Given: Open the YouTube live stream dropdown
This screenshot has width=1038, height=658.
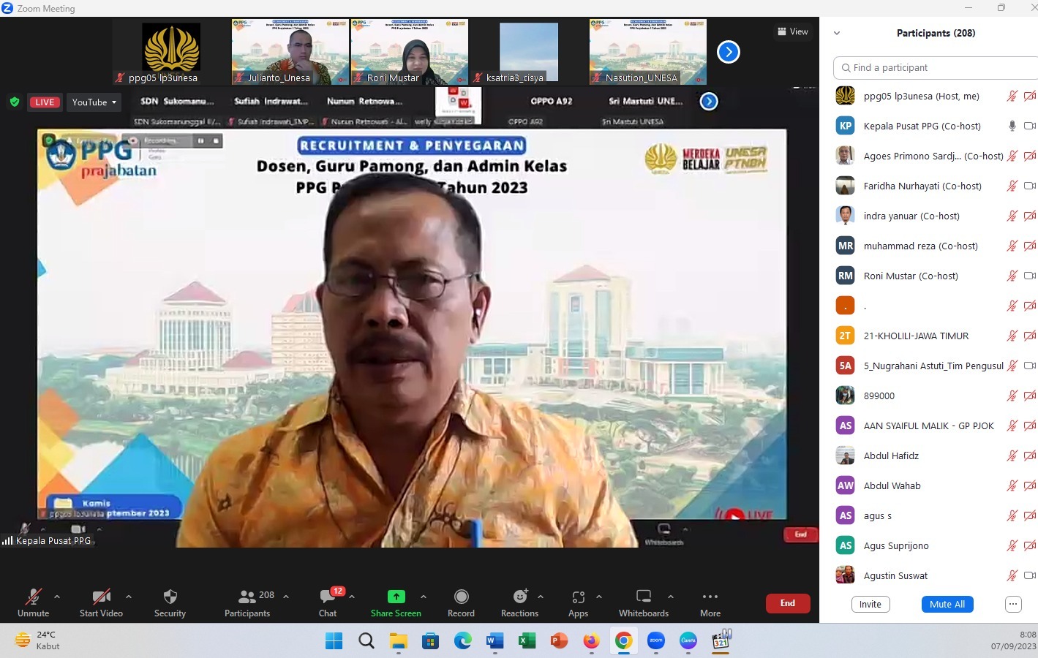Looking at the screenshot, I should pos(94,102).
